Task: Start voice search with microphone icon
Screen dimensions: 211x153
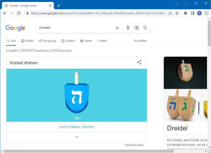Action: click(x=128, y=28)
